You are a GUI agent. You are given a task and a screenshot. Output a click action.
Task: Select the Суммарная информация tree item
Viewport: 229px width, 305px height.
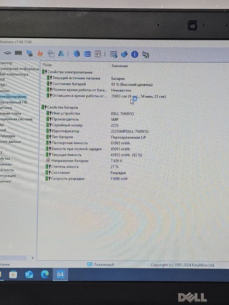pyautogui.click(x=20, y=69)
